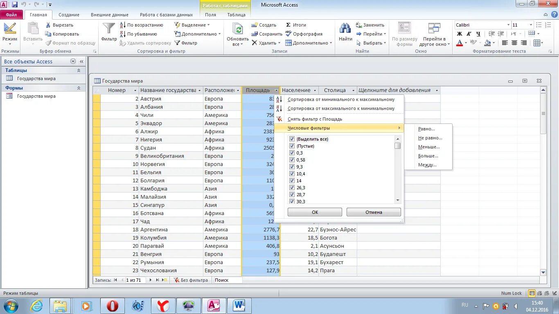
Task: Sort ascending with По возрастанию
Action: point(141,25)
